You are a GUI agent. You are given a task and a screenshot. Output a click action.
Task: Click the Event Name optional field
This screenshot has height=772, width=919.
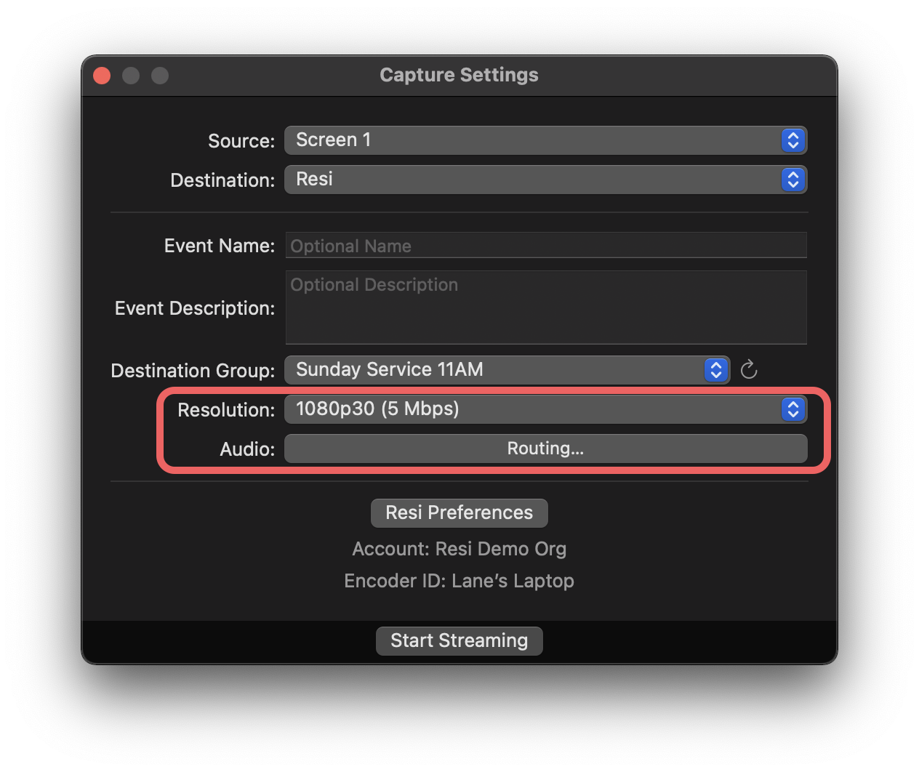coord(545,245)
